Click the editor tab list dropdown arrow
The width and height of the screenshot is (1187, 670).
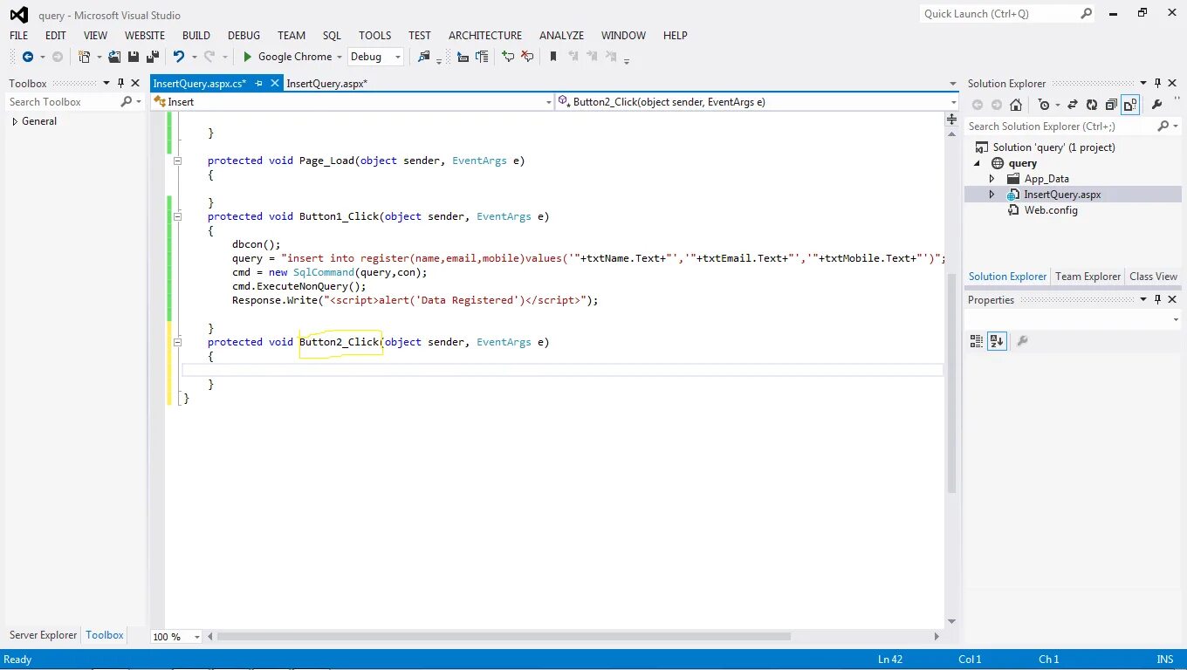click(x=953, y=84)
